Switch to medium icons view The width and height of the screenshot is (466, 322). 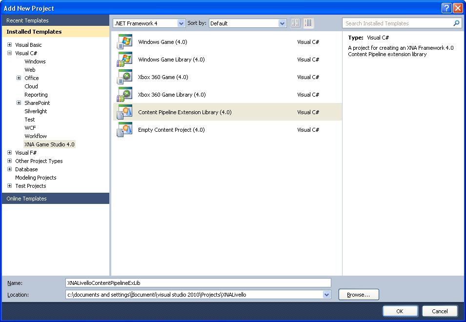(x=308, y=23)
